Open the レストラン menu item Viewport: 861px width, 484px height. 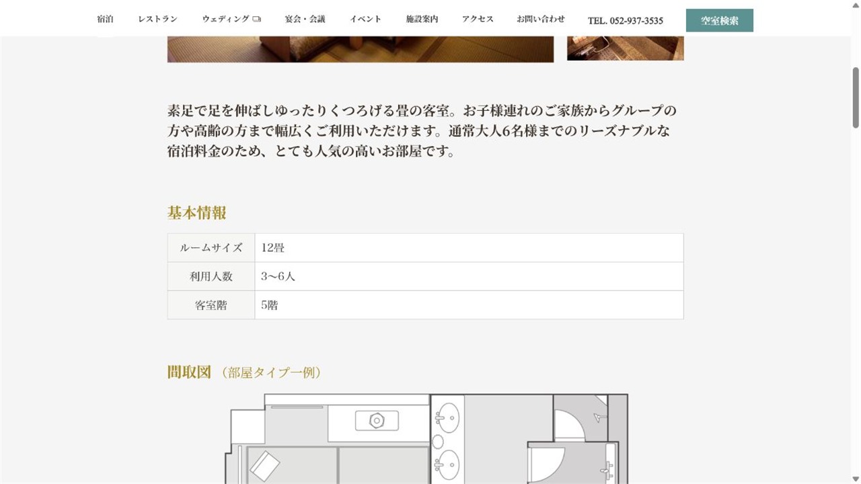pos(157,19)
